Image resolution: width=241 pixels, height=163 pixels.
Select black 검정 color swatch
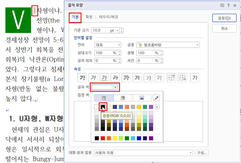point(103,107)
